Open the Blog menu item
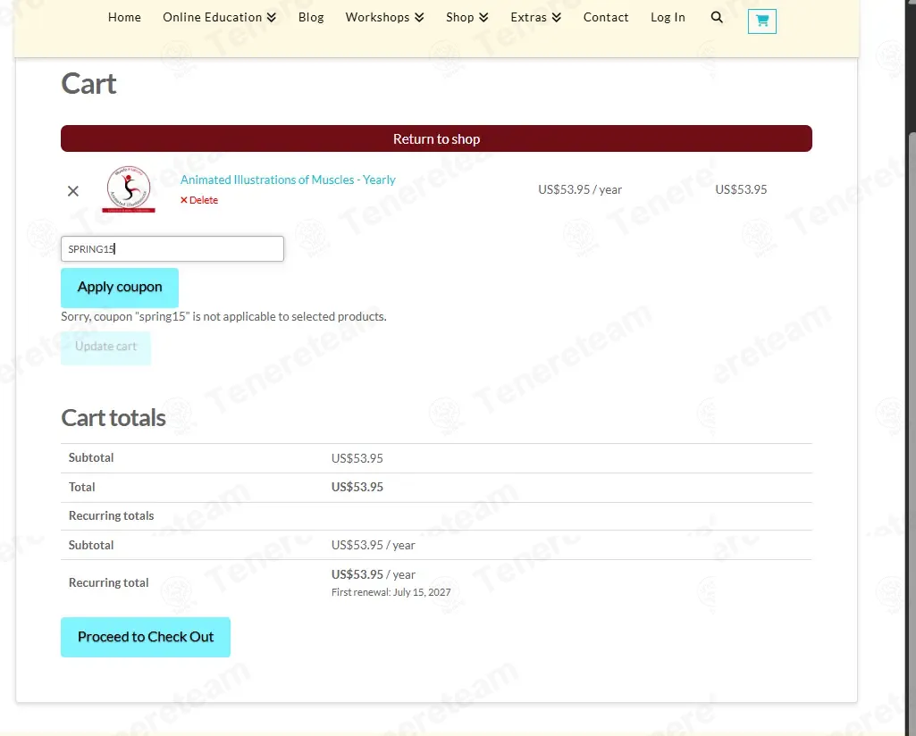Image resolution: width=916 pixels, height=736 pixels. (x=311, y=18)
